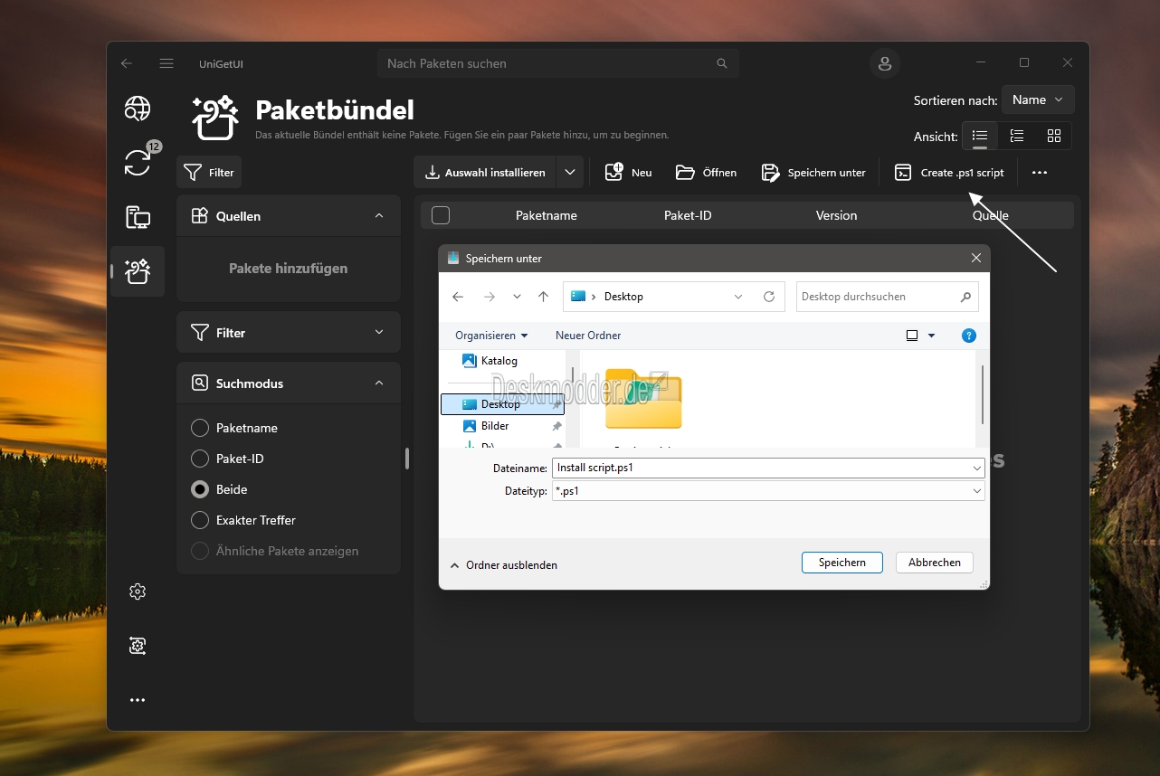
Task: Tick the select-all packages checkbox
Action: [441, 215]
